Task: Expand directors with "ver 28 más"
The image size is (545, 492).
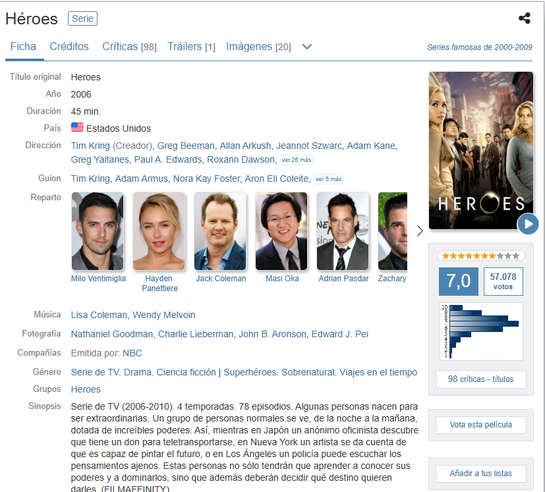Action: pos(296,160)
